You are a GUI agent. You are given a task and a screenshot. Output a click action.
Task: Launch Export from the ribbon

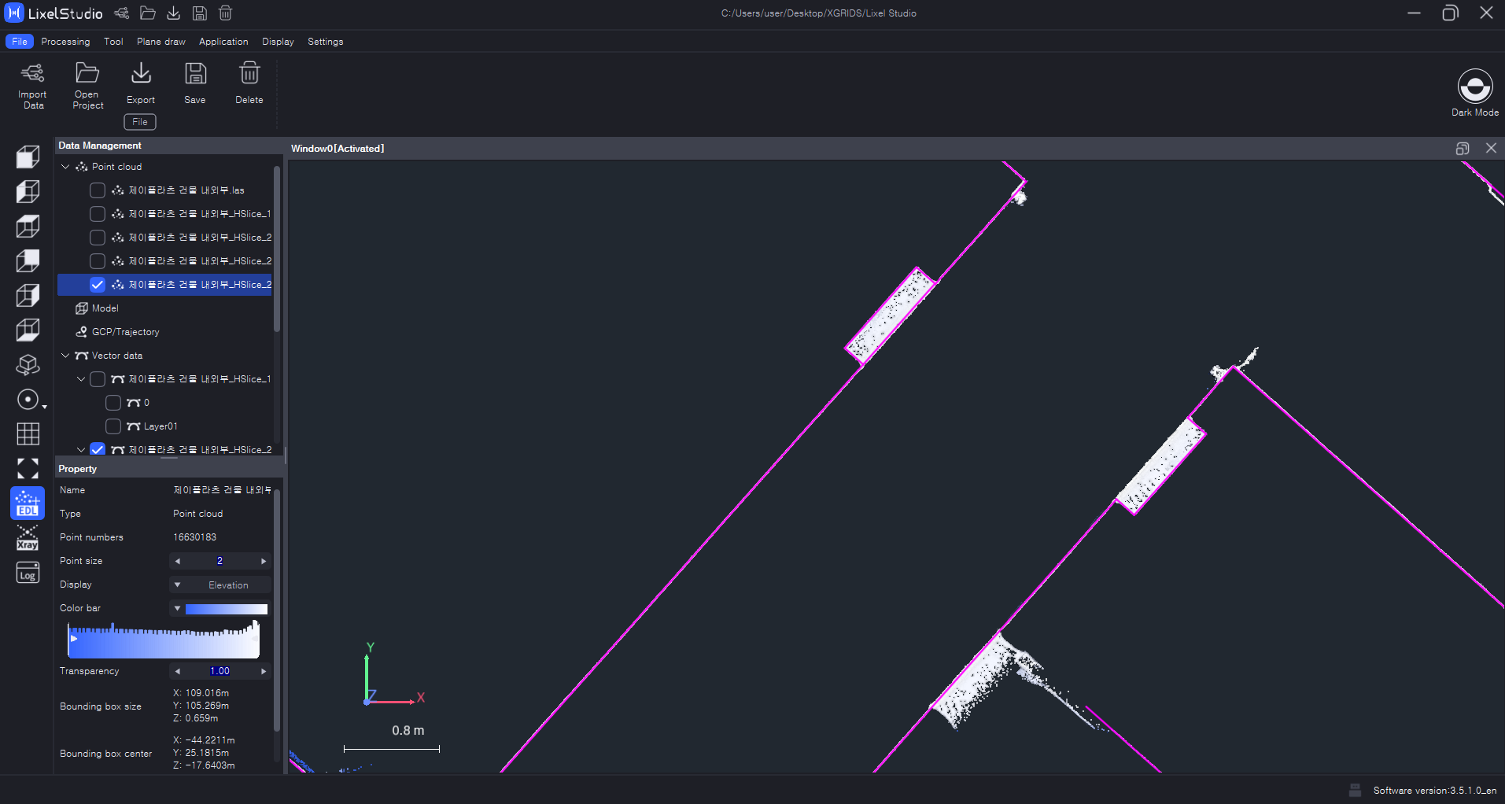(141, 83)
